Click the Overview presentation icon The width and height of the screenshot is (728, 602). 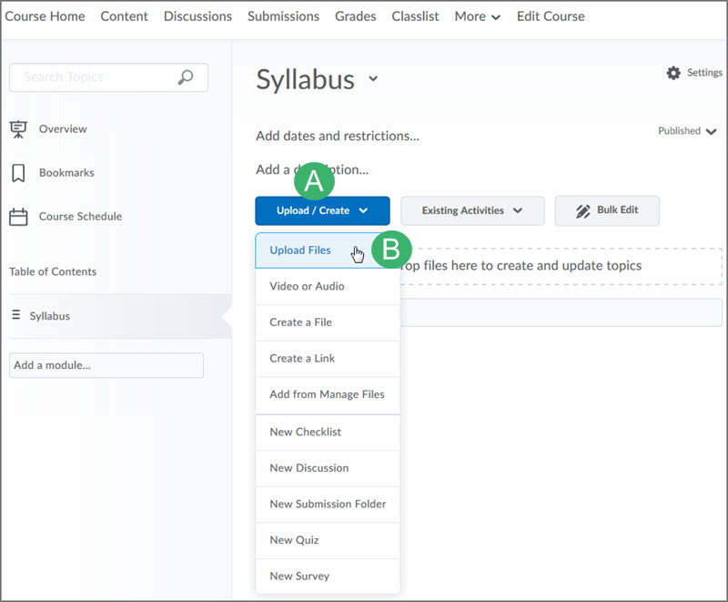18,129
